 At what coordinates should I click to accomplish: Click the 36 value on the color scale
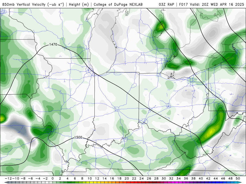click(x=186, y=178)
